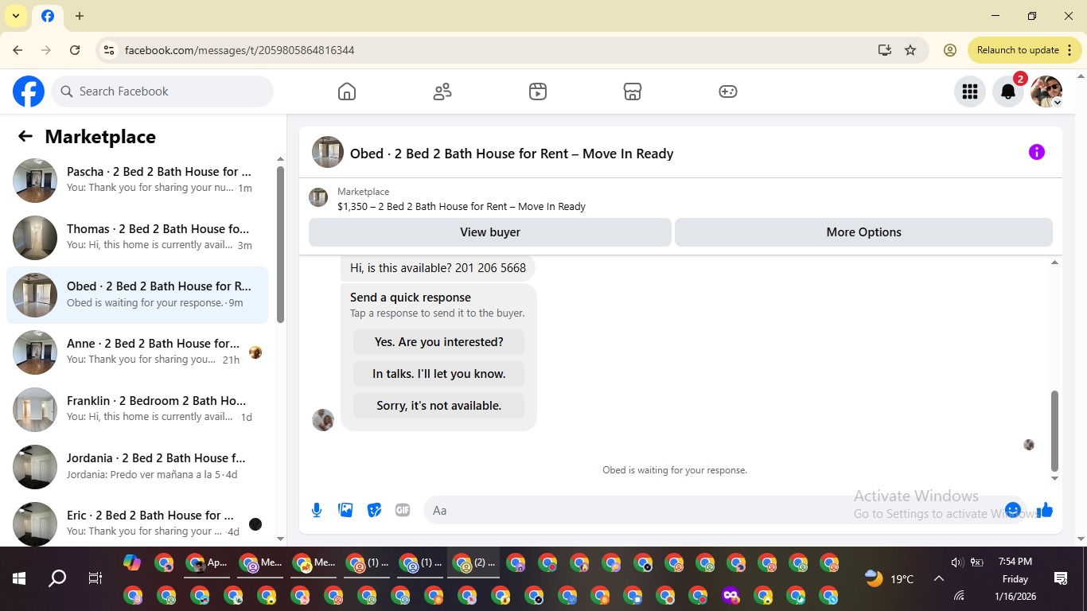
Task: Send quick response Yes. Are you interested?
Action: (439, 342)
